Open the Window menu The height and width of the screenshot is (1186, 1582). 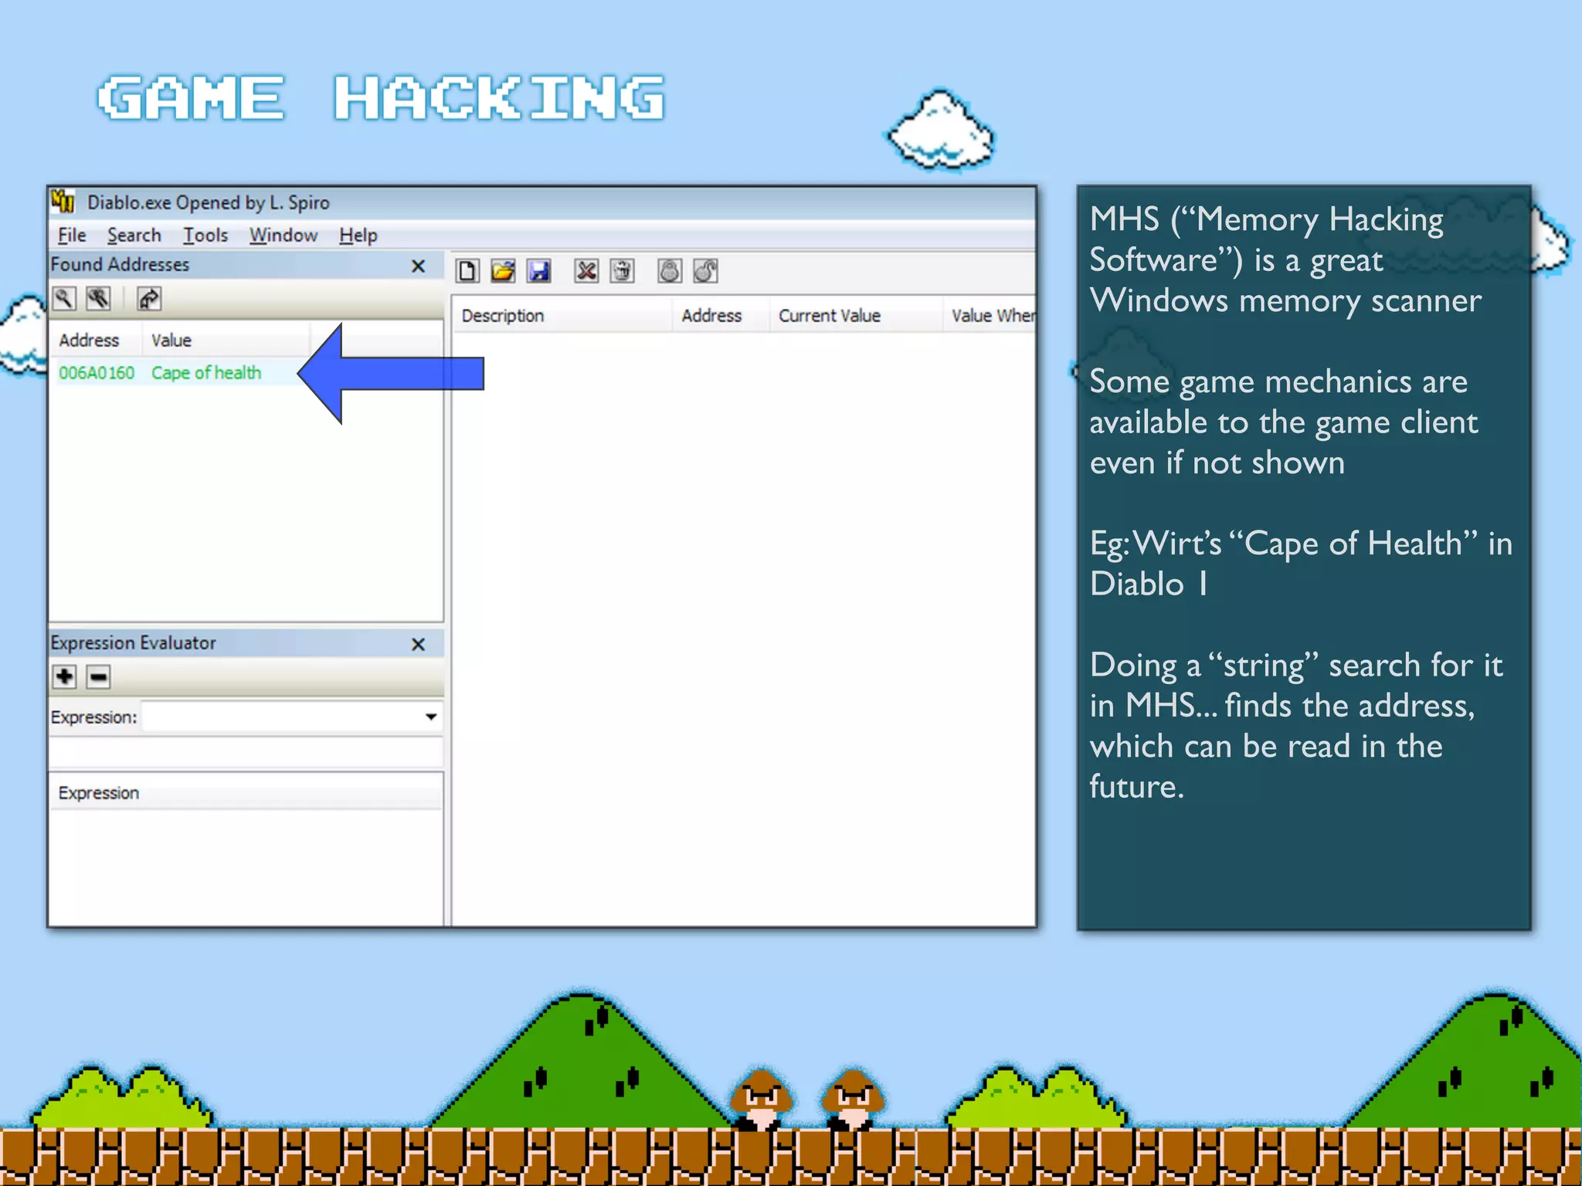pyautogui.click(x=283, y=235)
